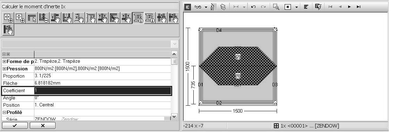
Task: Click the add vertical division icon
Action: (x=9, y=18)
